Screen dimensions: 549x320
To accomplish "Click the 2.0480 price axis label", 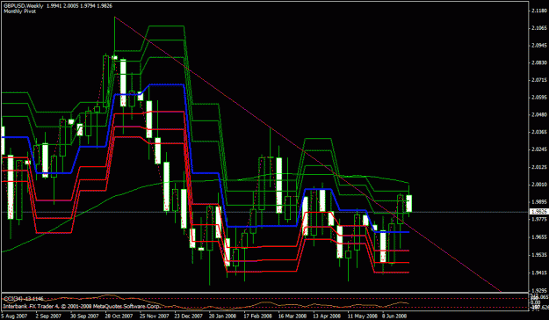I will point(539,115).
